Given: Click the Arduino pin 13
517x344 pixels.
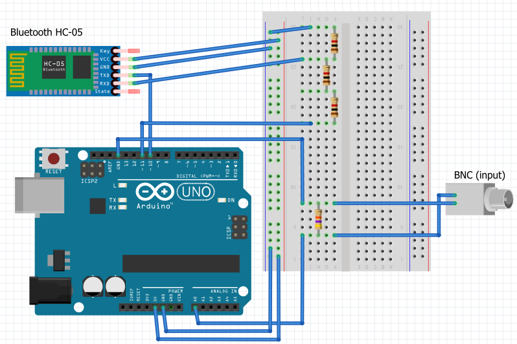Looking at the screenshot, I should (126, 155).
